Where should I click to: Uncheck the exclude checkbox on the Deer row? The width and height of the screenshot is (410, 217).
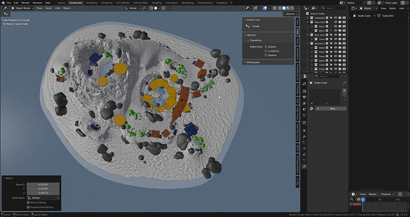click(x=327, y=56)
